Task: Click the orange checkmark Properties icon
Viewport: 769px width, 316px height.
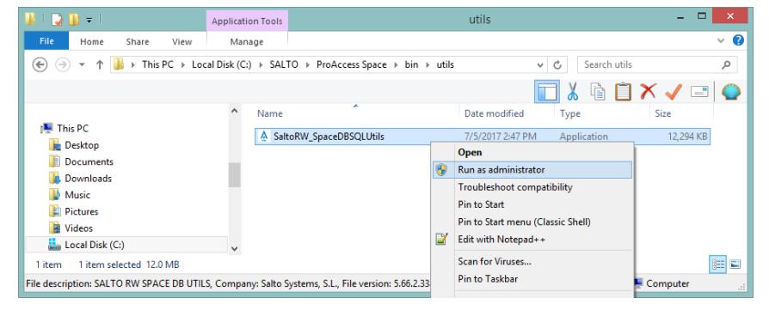Action: [x=674, y=92]
